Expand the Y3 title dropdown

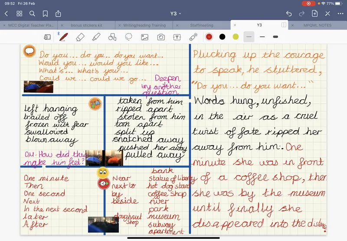(176, 13)
